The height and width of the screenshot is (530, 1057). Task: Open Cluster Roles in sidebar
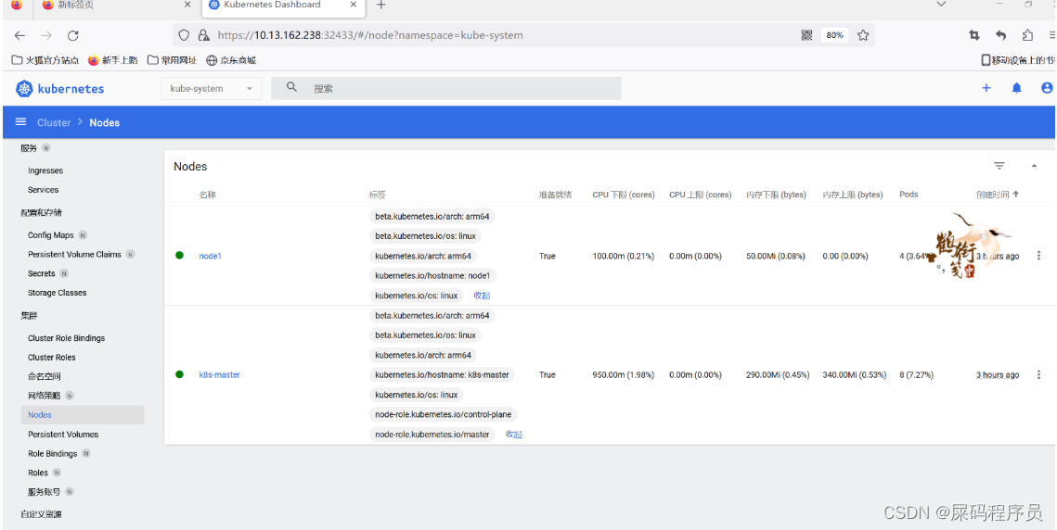[52, 357]
